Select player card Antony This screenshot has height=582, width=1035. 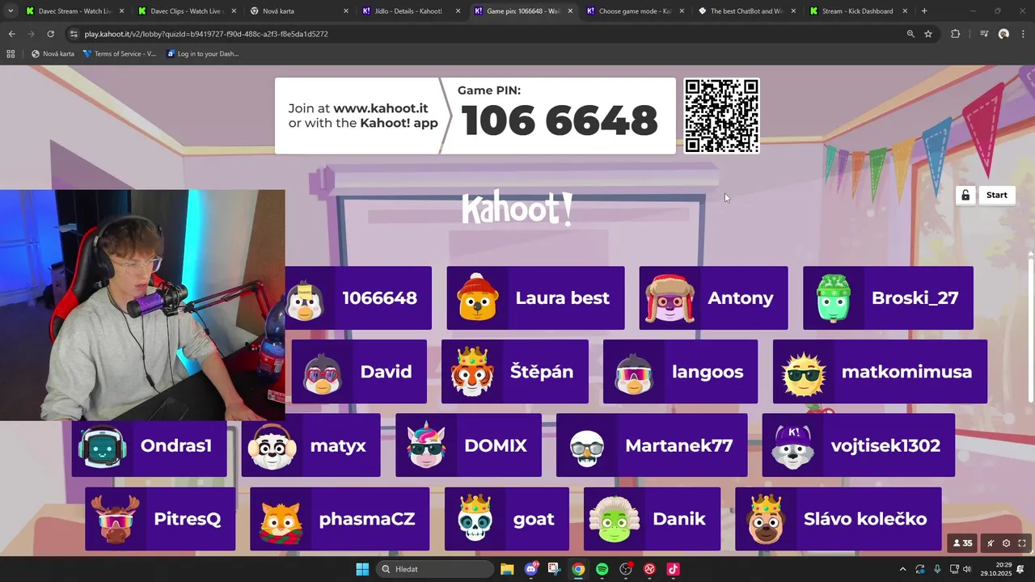713,297
